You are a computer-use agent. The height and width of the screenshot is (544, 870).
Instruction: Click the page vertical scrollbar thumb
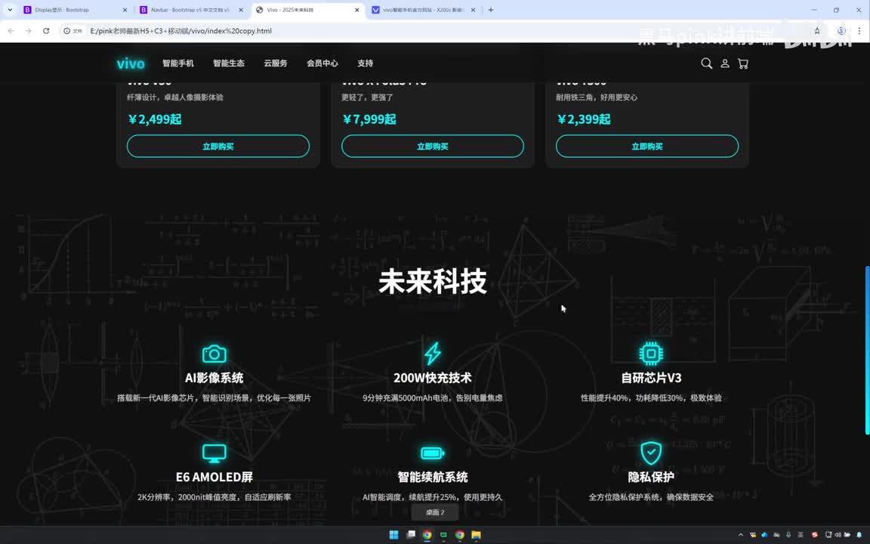click(x=867, y=350)
